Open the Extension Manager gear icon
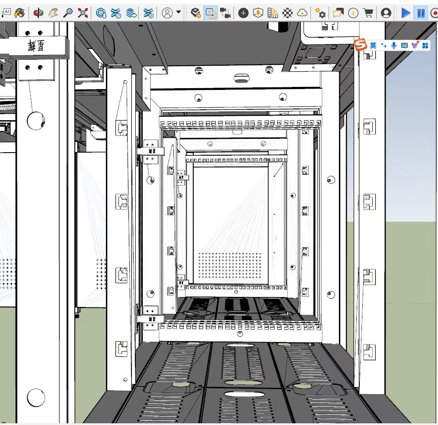 point(148,13)
